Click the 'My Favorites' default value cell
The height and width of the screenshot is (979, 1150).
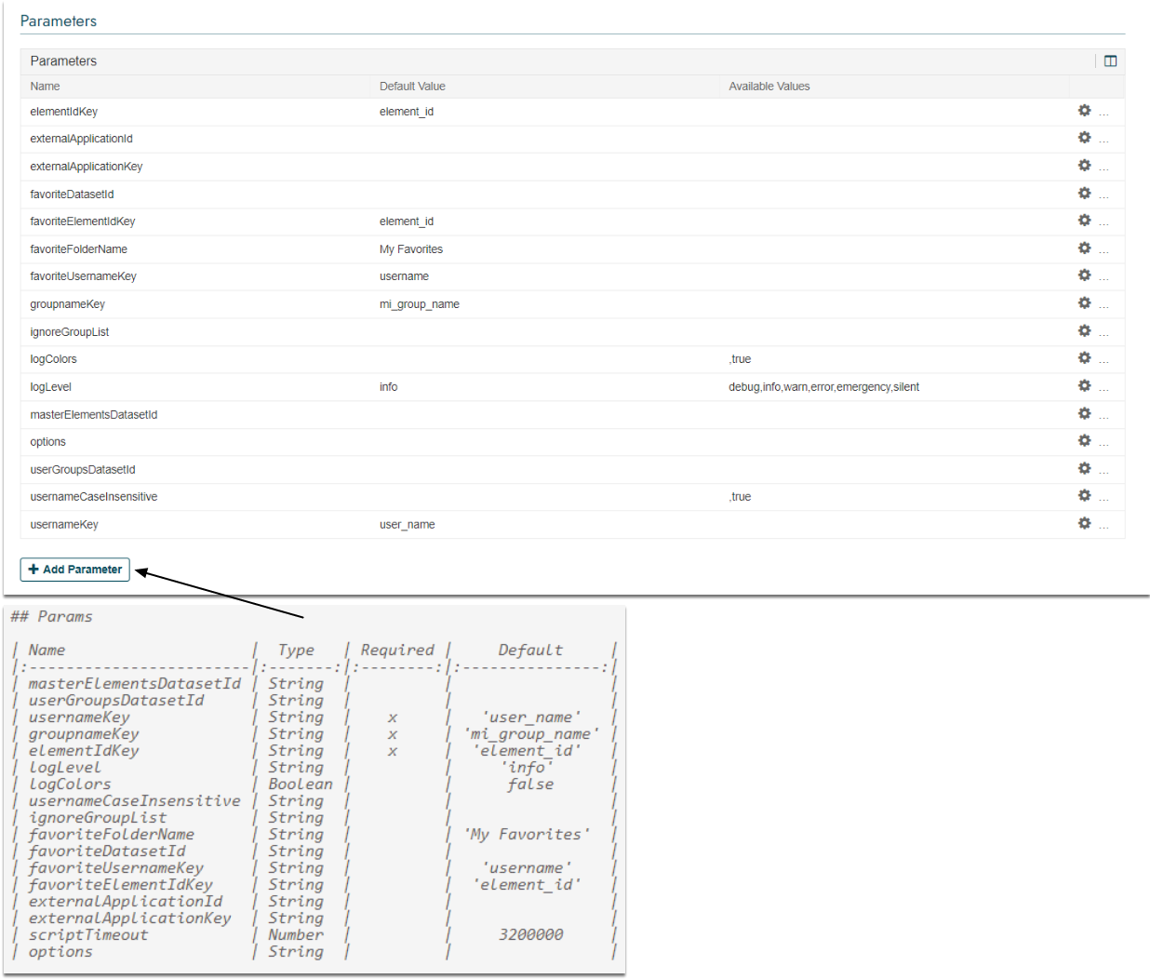tap(410, 249)
